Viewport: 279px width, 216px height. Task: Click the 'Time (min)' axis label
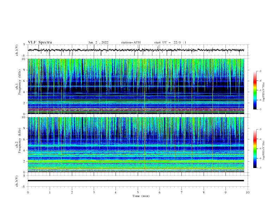(x=141, y=196)
